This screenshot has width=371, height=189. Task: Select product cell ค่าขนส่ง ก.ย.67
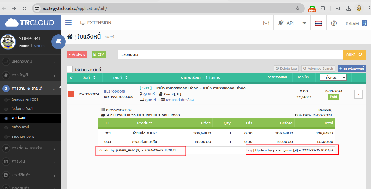click(145, 133)
